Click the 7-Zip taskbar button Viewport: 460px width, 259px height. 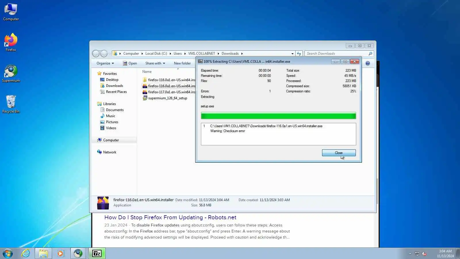[x=97, y=253]
